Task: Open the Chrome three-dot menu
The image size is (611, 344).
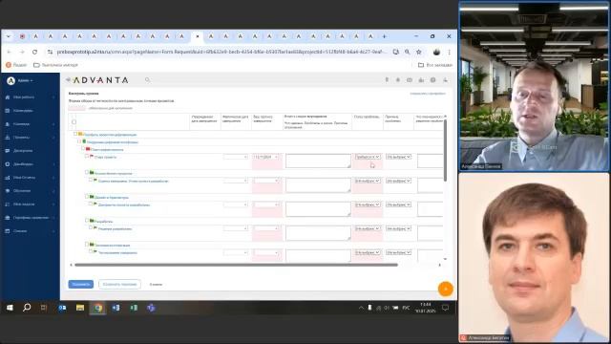Action: pos(450,52)
